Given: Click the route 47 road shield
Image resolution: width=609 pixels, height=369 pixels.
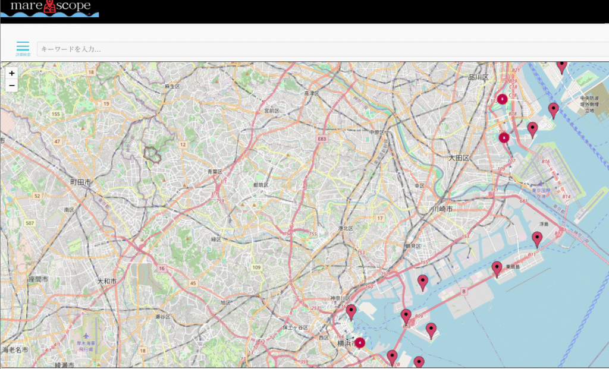Looking at the screenshot, I should (58, 141).
